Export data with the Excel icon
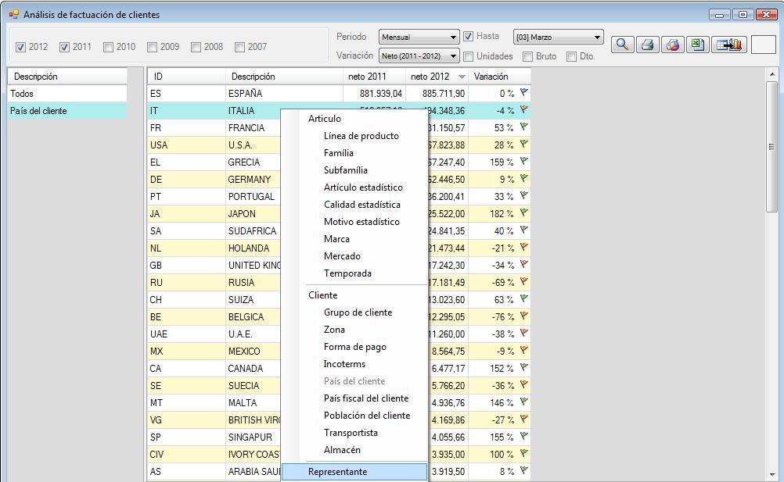Viewport: 784px width, 482px height. click(x=697, y=45)
